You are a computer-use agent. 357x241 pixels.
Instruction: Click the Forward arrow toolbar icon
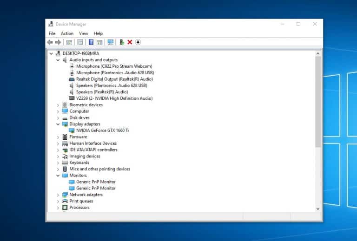58,42
